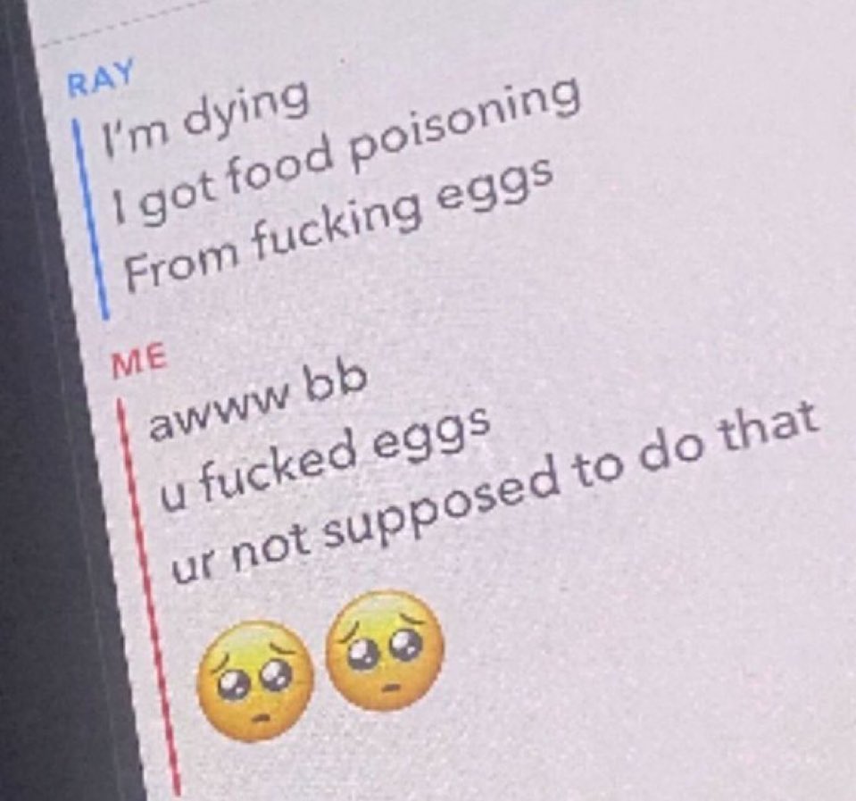Select the RAY sender name label
Viewport: 856px width, 801px height.
point(102,77)
